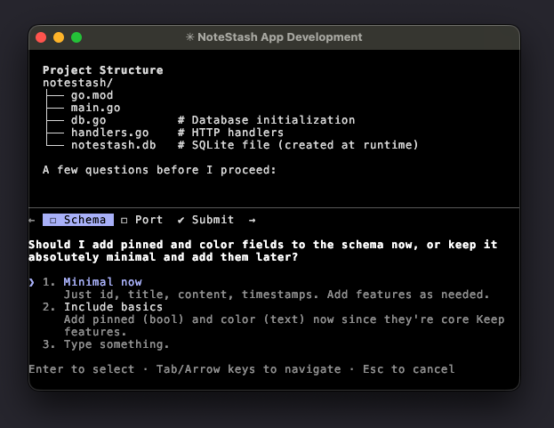Screen dimensions: 554x428
Task: Click the 'Enter to select' hint line
Action: click(x=242, y=369)
